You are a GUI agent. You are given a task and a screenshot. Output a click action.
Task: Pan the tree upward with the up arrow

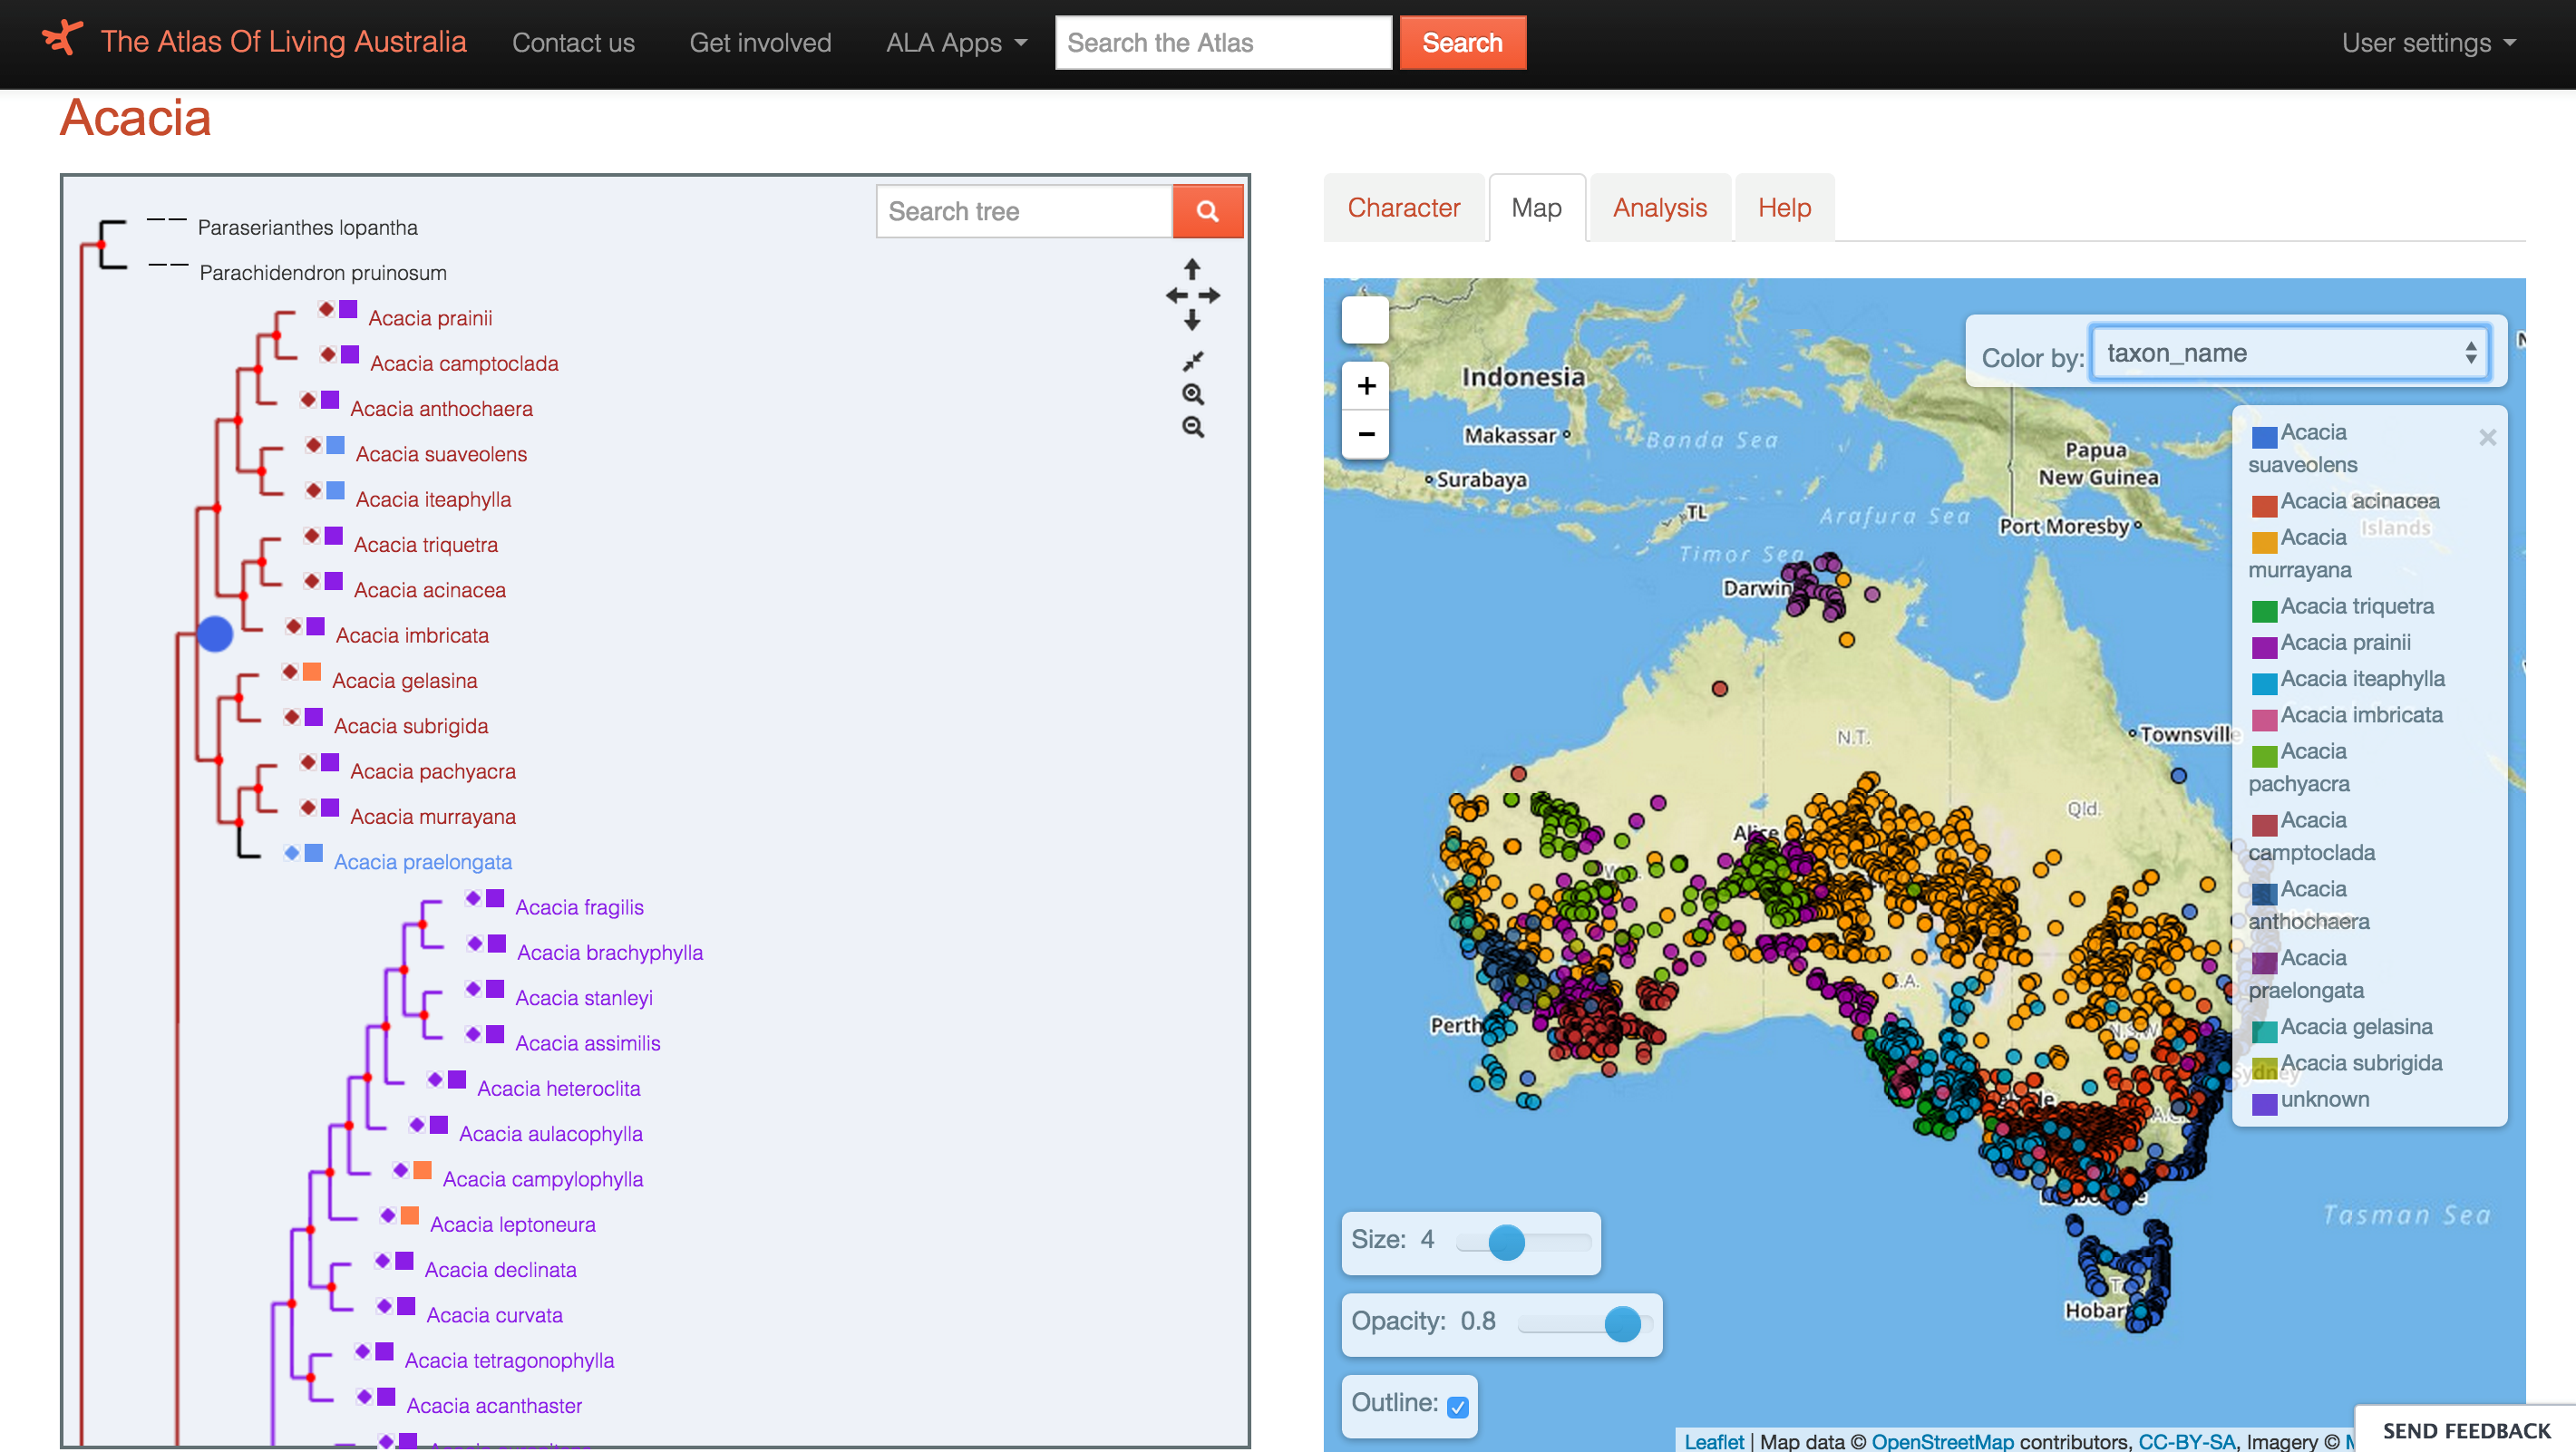point(1192,269)
